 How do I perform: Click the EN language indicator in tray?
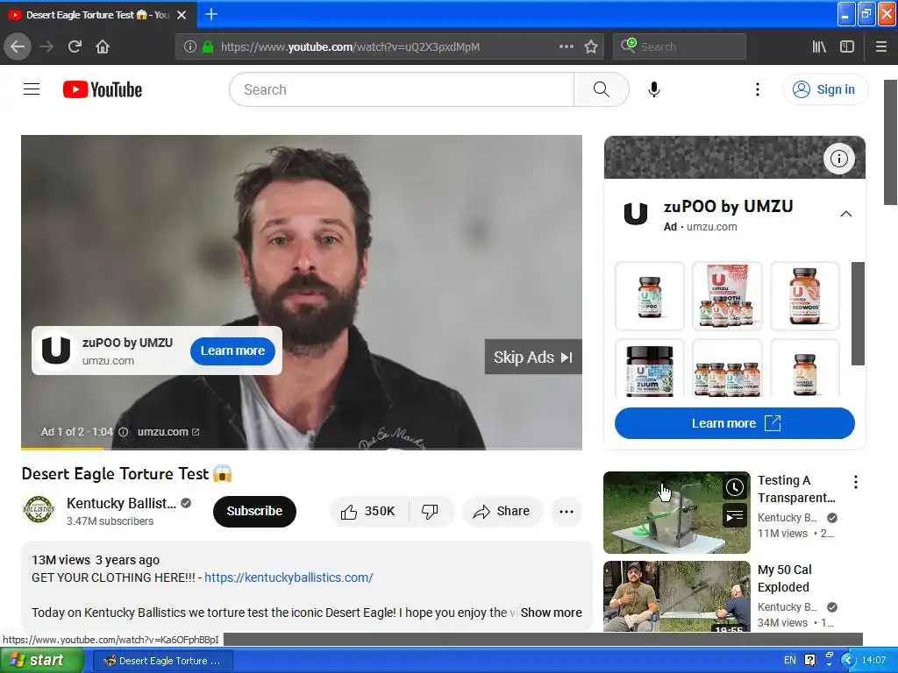coord(790,661)
